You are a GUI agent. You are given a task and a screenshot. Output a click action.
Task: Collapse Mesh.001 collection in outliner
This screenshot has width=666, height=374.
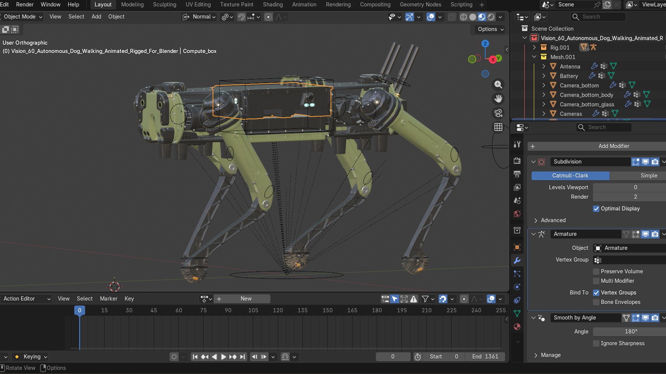click(x=534, y=57)
